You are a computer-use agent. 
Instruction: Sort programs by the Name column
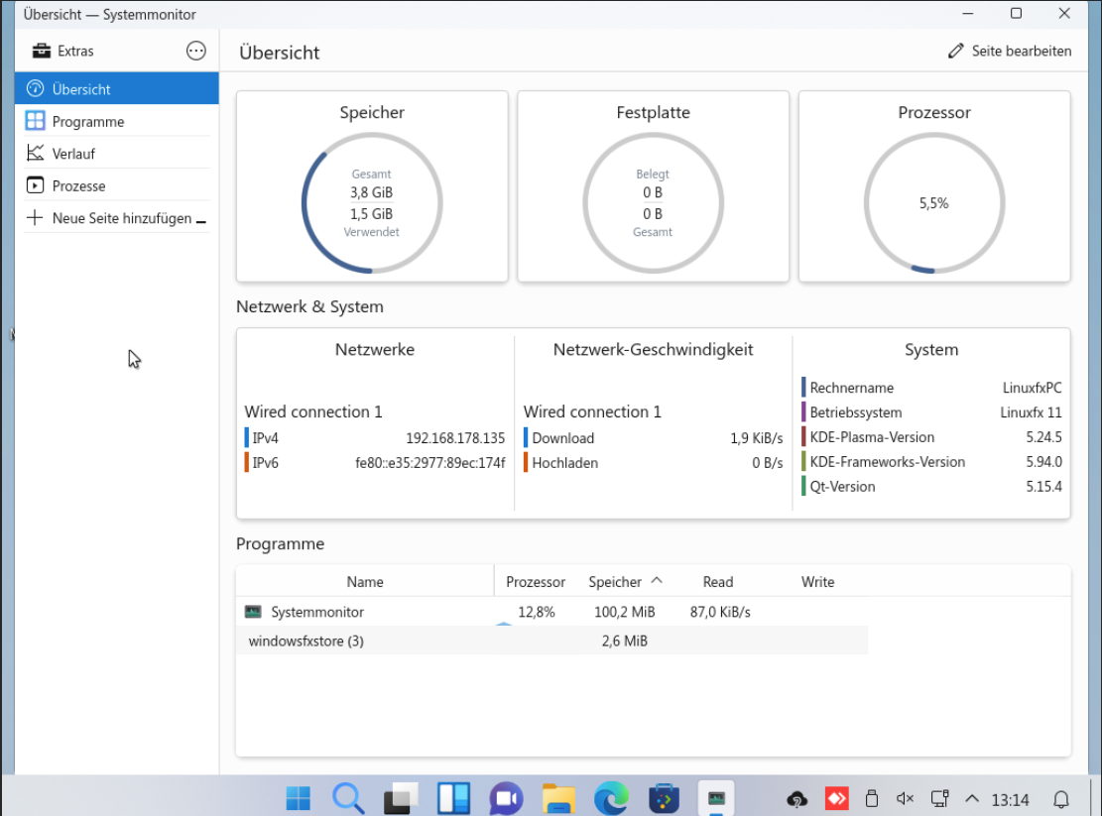coord(365,581)
